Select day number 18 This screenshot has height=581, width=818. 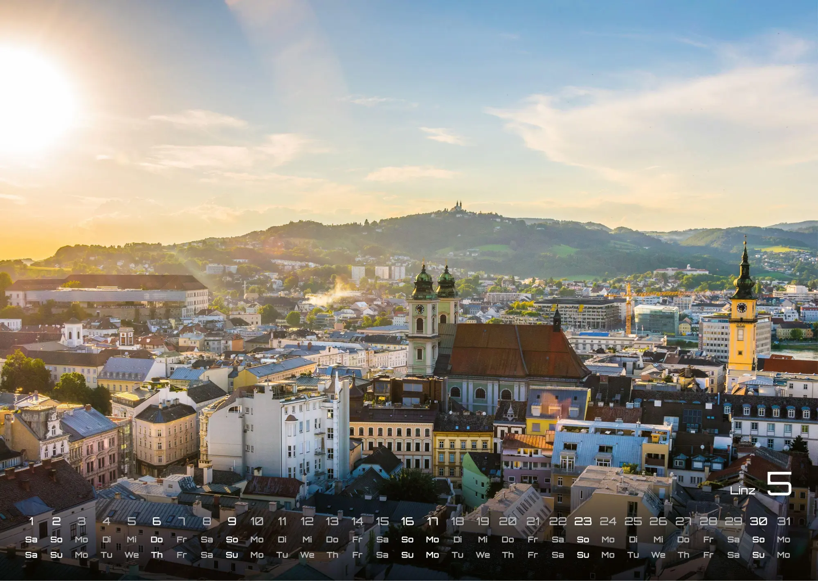[x=458, y=521]
